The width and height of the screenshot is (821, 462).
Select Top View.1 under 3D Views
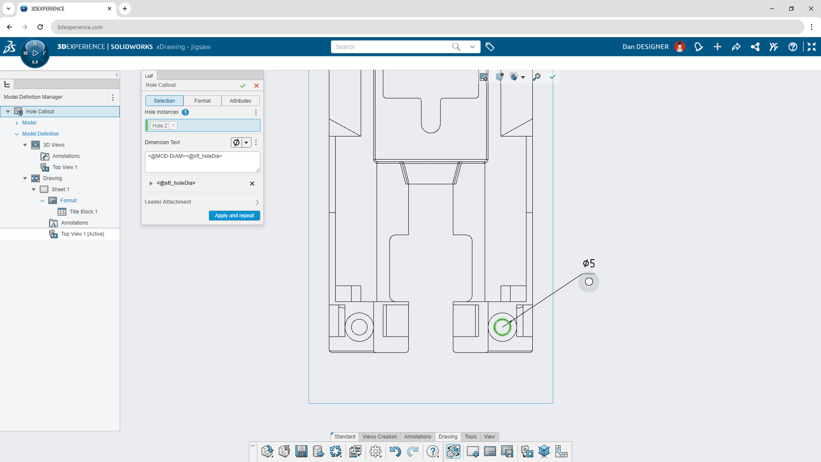(65, 167)
